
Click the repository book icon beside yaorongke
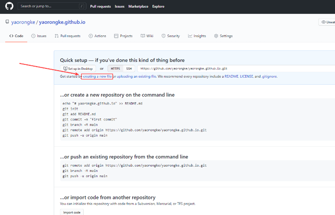coord(7,22)
